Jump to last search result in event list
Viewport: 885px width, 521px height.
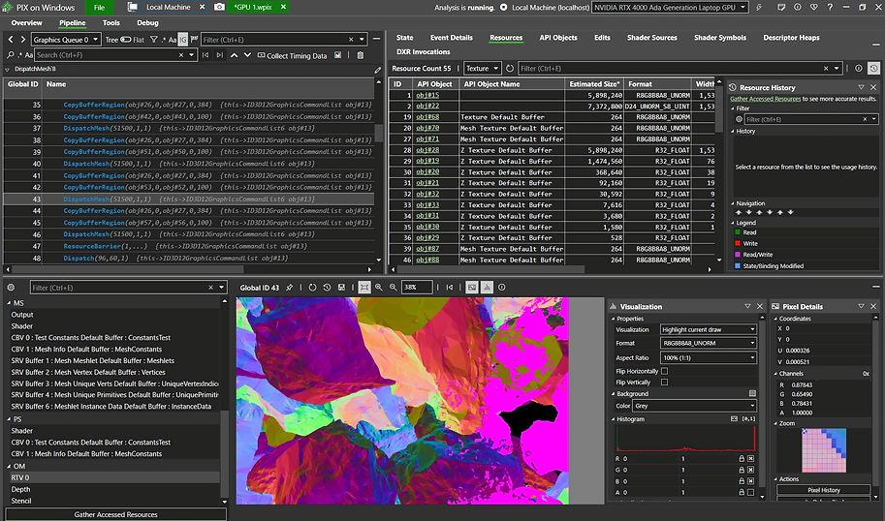(220, 55)
